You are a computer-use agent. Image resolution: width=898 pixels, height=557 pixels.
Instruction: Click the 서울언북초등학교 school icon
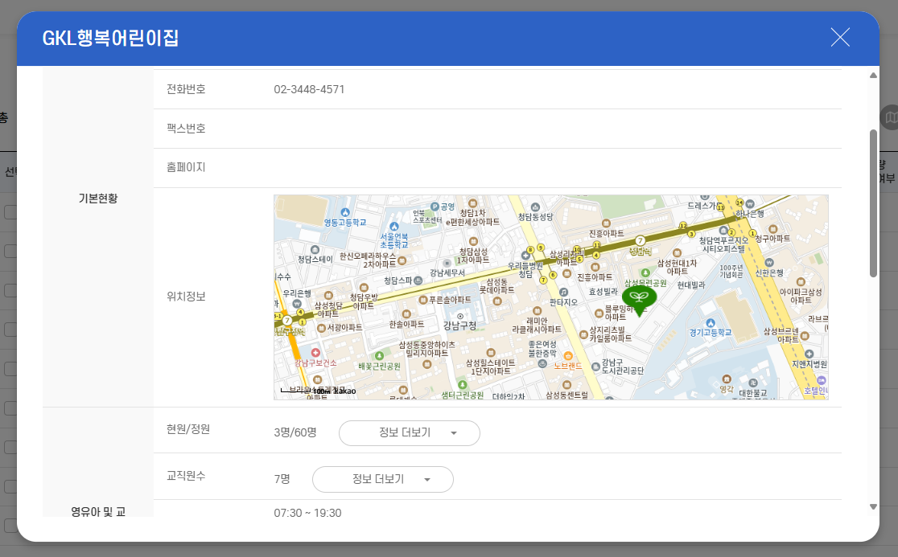tap(394, 227)
